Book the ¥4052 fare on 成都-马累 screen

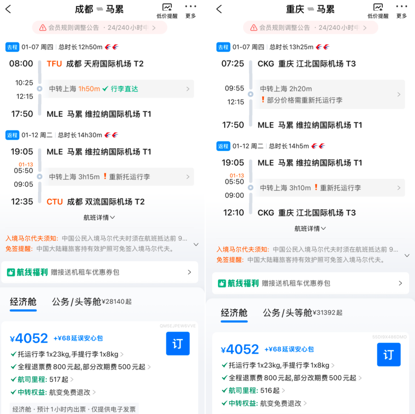pyautogui.click(x=178, y=343)
